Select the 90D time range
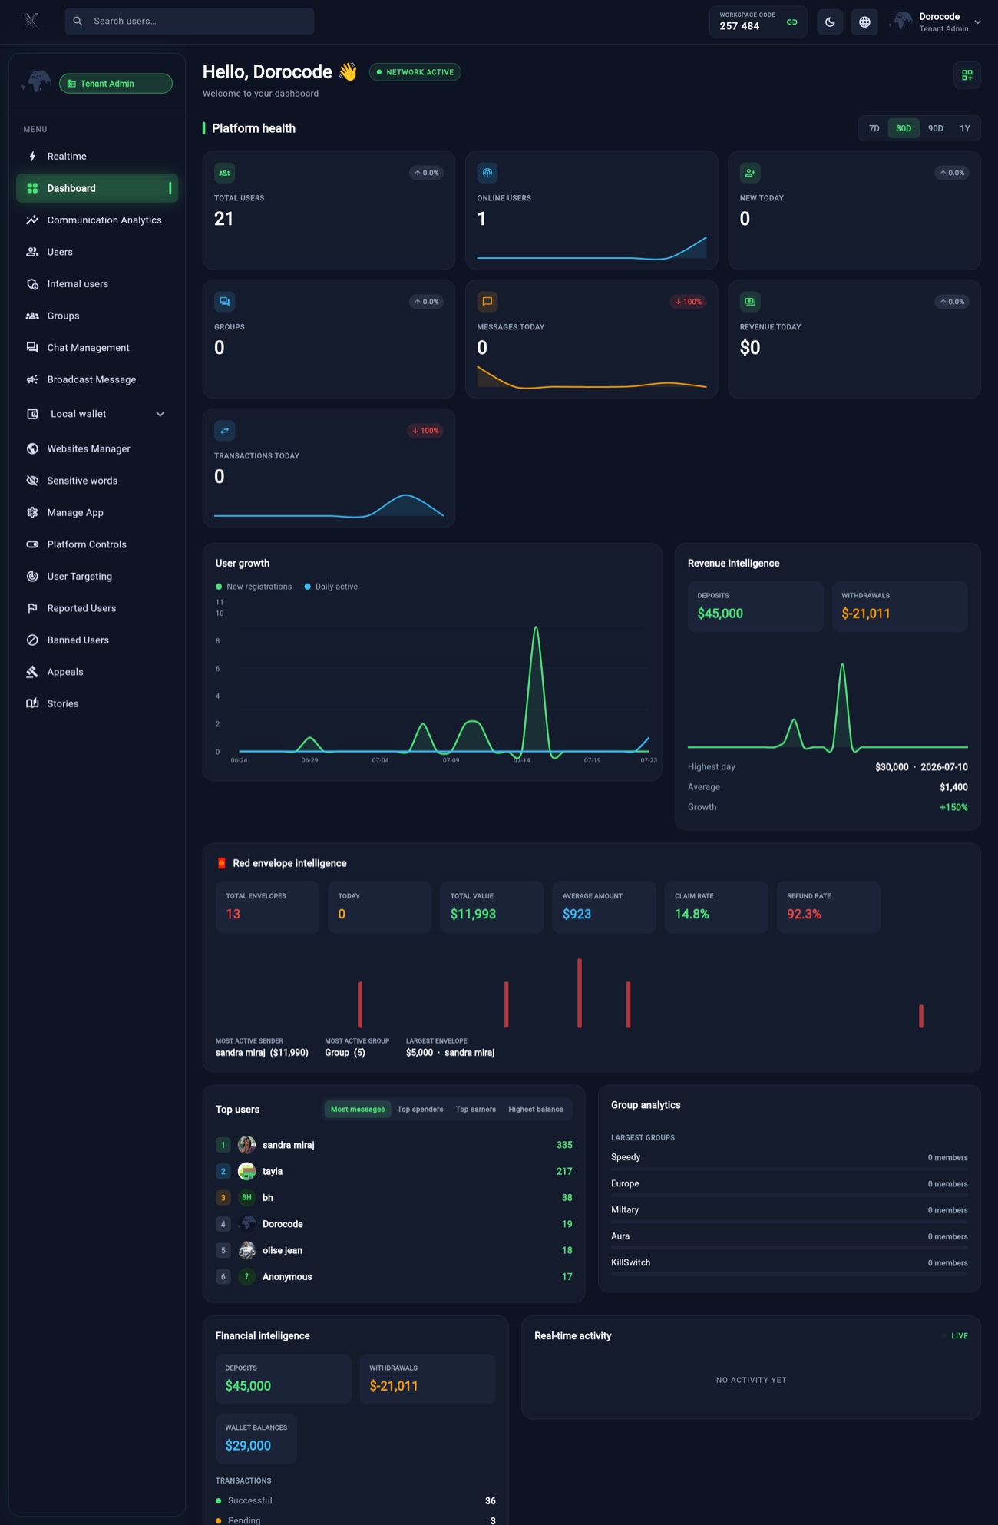This screenshot has height=1525, width=998. click(935, 128)
